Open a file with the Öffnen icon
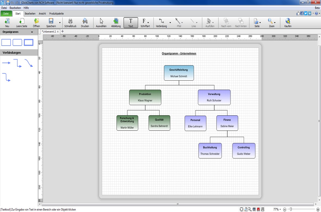This screenshot has height=212, width=321. pos(36,23)
